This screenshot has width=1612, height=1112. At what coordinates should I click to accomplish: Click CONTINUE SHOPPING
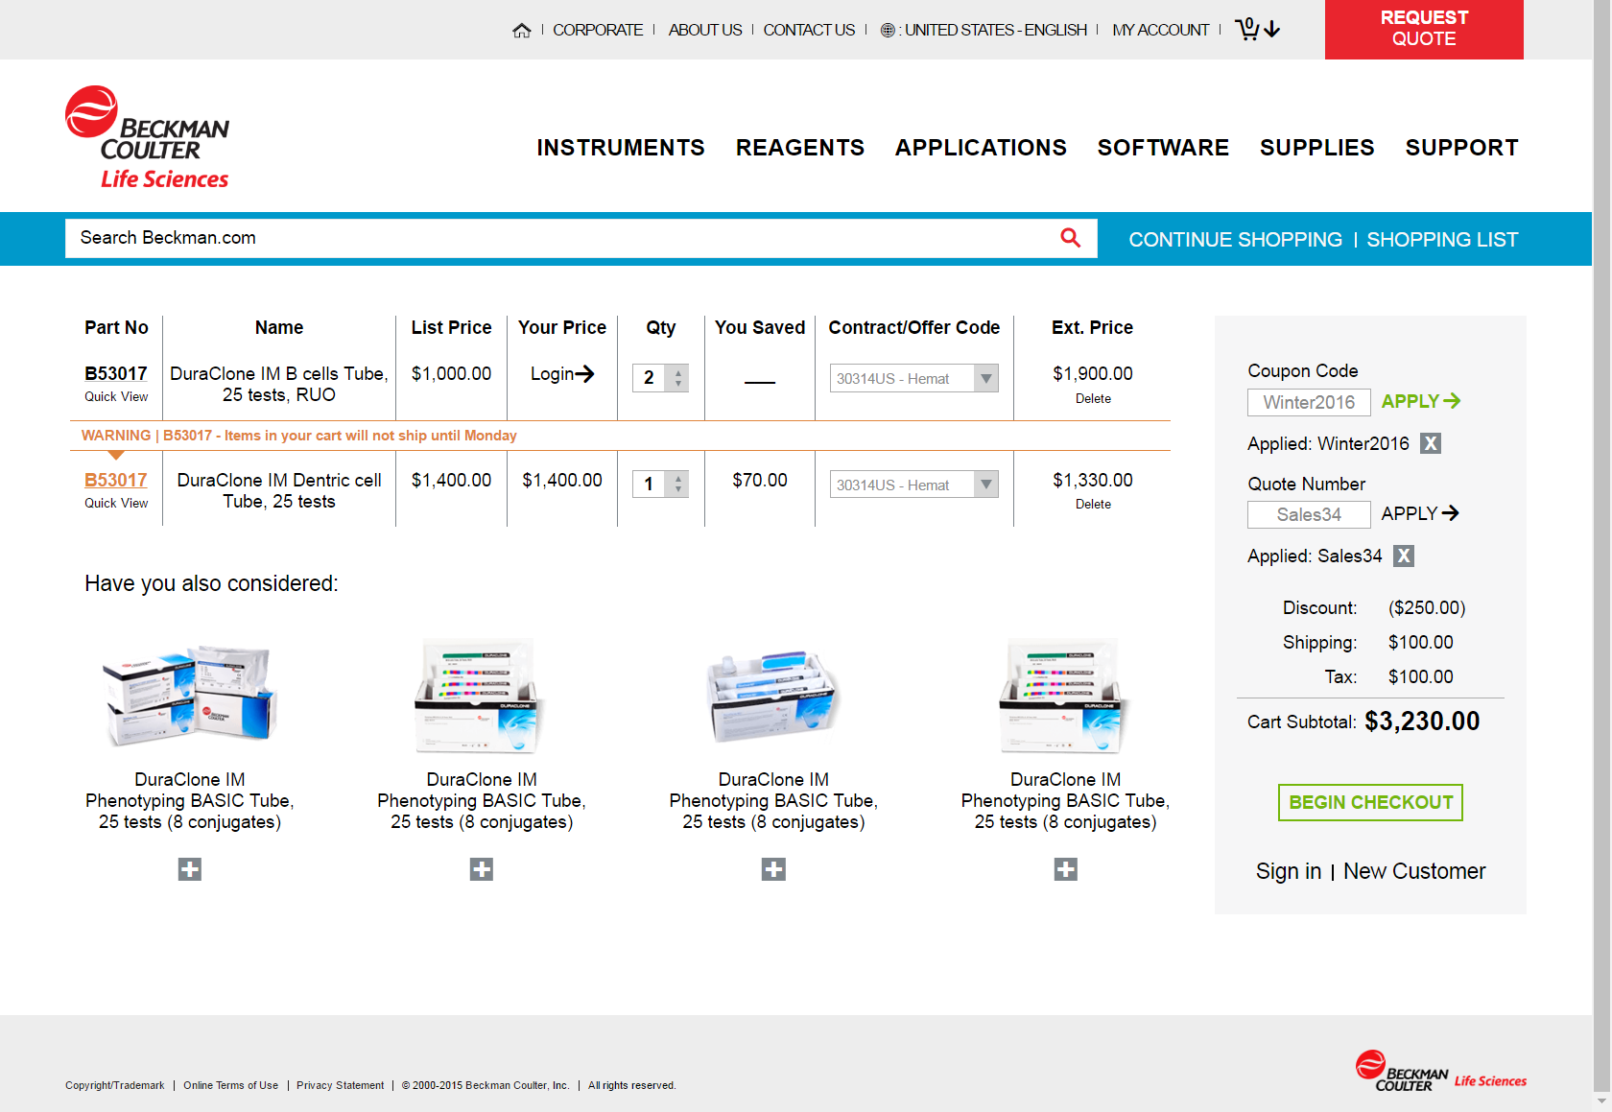(x=1235, y=240)
